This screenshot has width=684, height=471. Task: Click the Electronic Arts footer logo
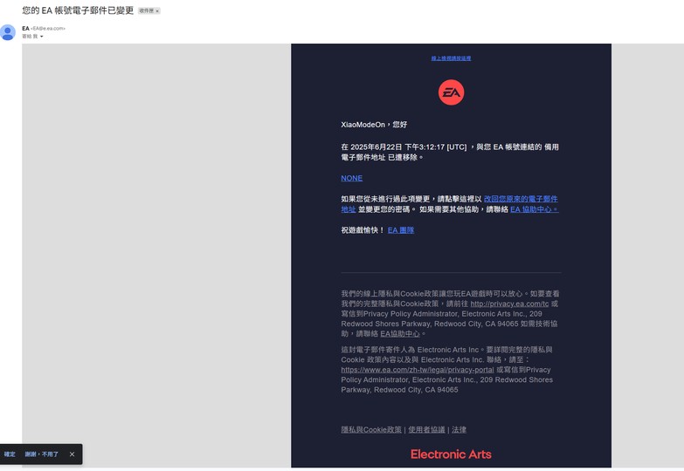[x=451, y=454]
